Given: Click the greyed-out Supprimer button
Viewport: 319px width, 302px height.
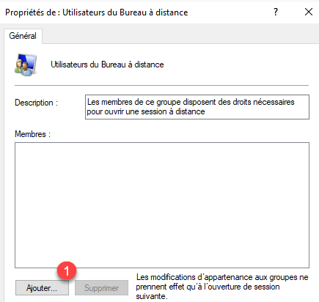Looking at the screenshot, I should 101,288.
